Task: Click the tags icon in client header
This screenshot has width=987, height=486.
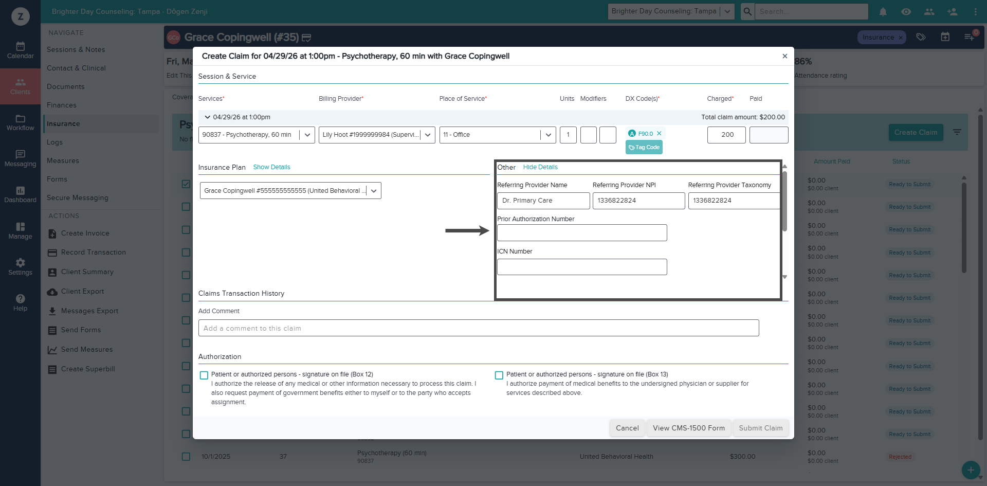Action: tap(921, 37)
